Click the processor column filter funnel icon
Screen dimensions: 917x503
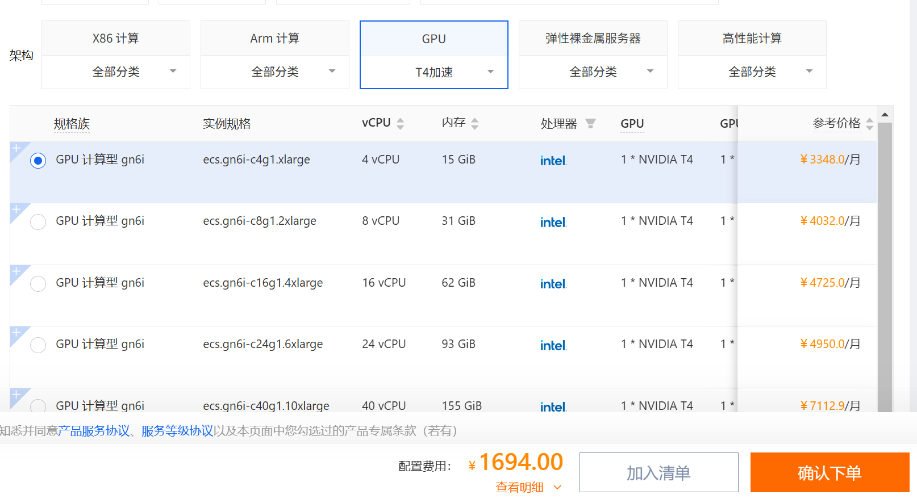[590, 124]
